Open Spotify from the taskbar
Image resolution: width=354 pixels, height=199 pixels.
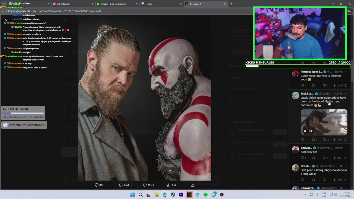pos(205,195)
